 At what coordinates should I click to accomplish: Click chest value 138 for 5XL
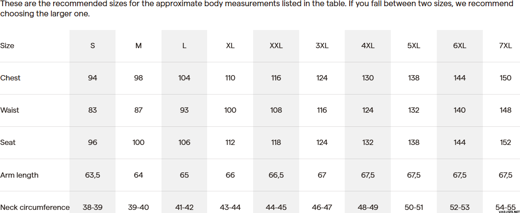(413, 78)
